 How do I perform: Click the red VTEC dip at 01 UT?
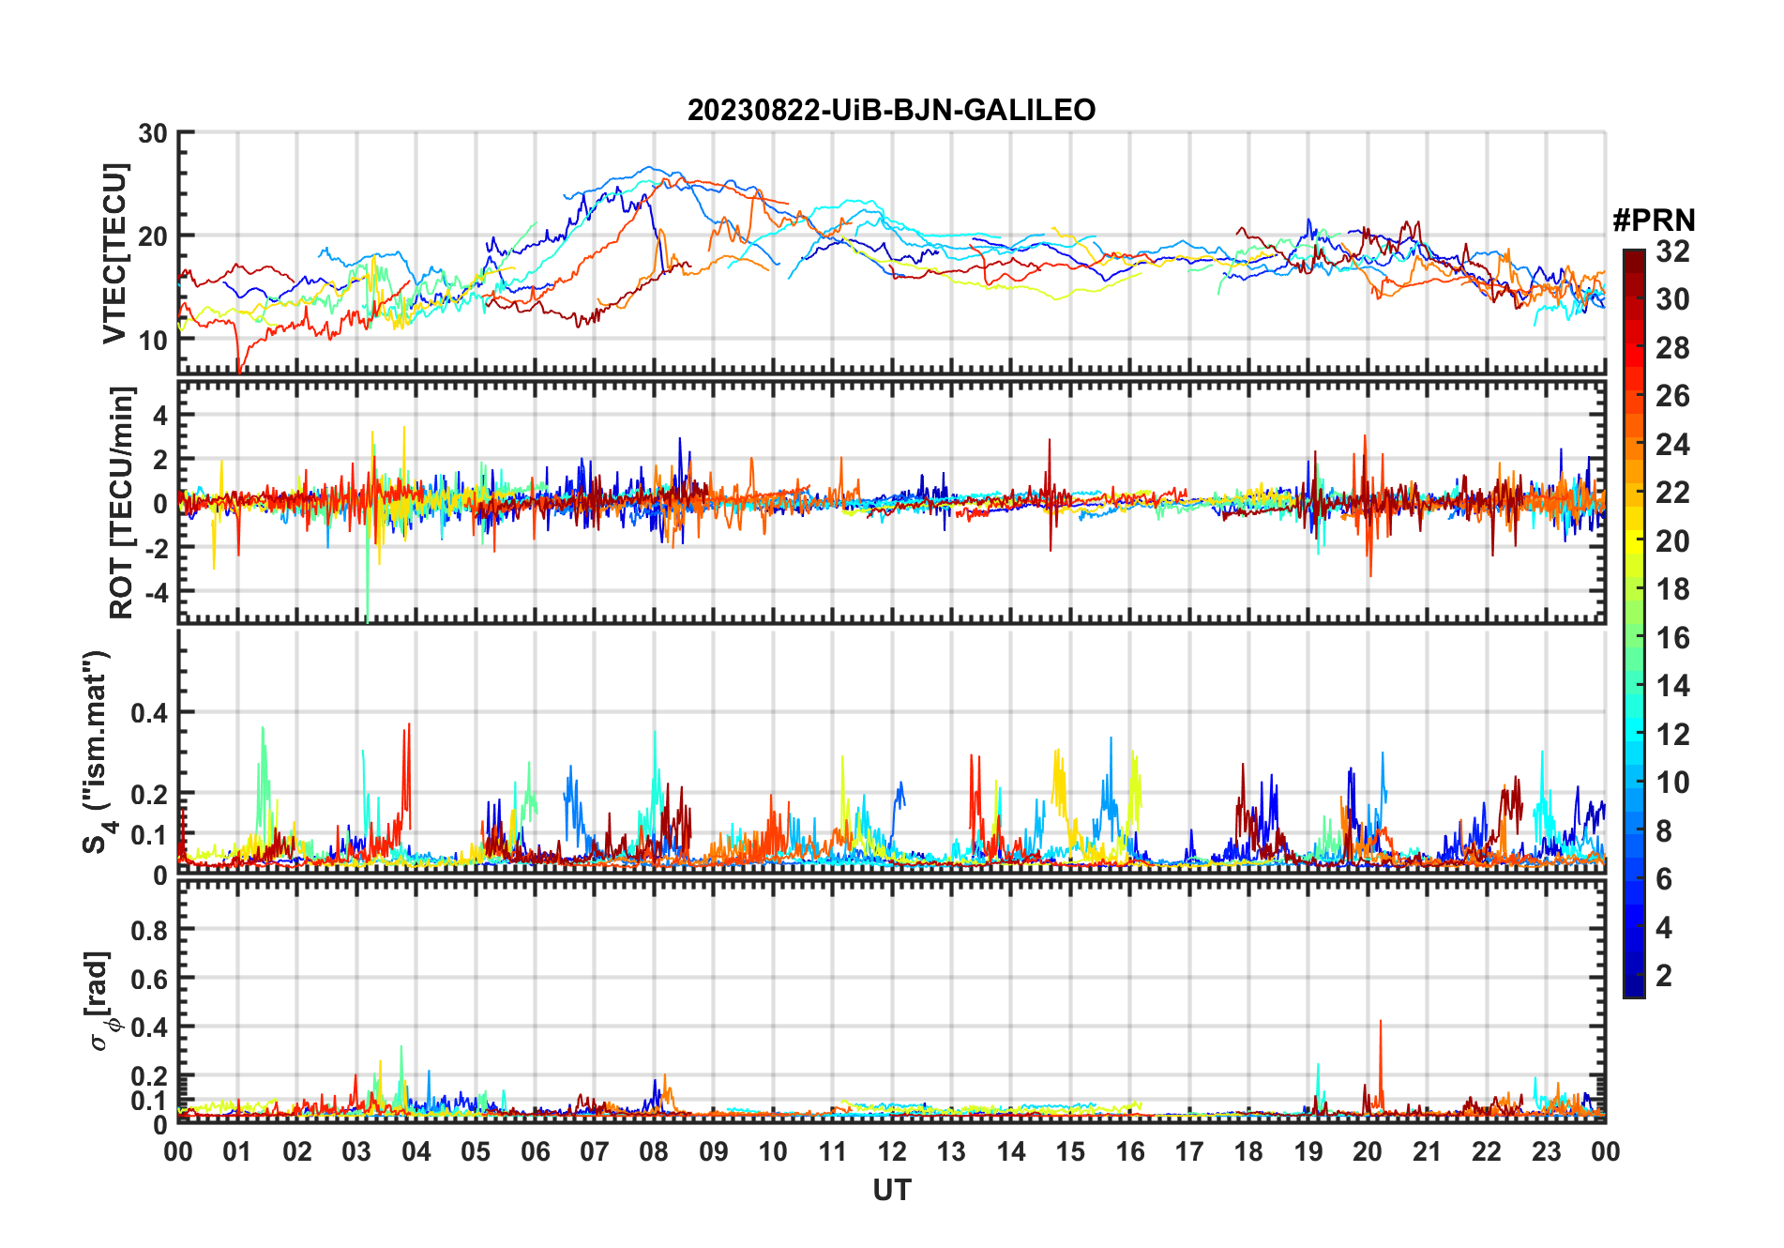[240, 355]
